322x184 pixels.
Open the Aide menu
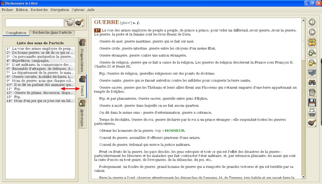[91, 10]
